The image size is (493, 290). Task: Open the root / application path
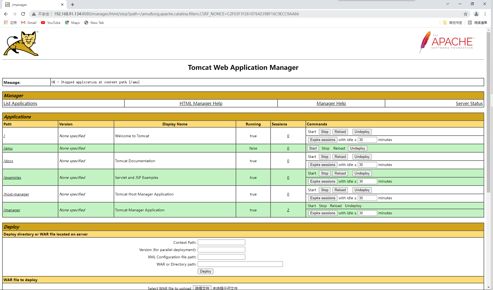coord(4,136)
